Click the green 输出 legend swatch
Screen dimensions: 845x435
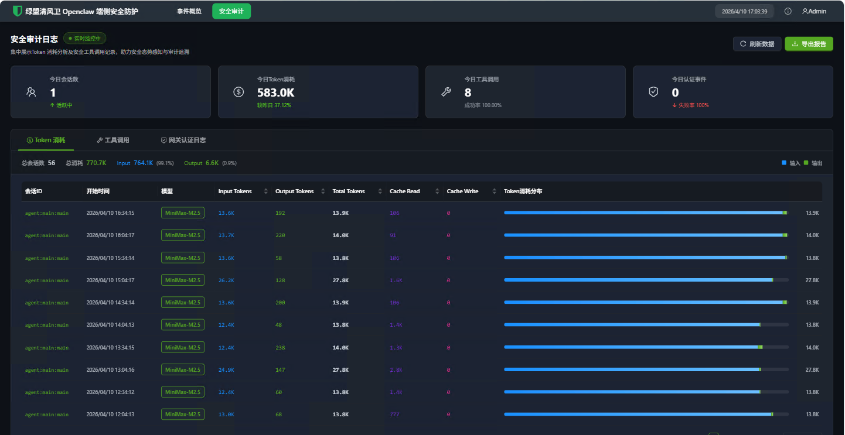pos(806,162)
